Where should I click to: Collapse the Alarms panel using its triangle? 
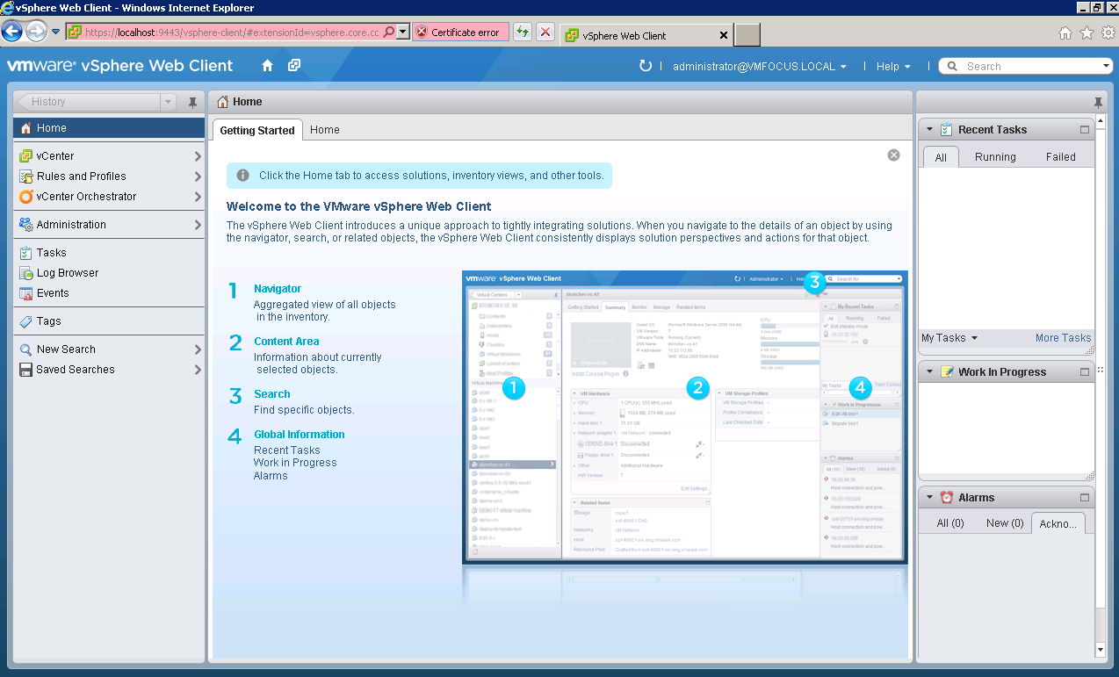click(x=929, y=498)
